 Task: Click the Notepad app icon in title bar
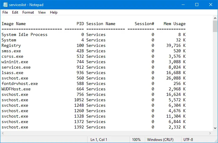[5, 5]
